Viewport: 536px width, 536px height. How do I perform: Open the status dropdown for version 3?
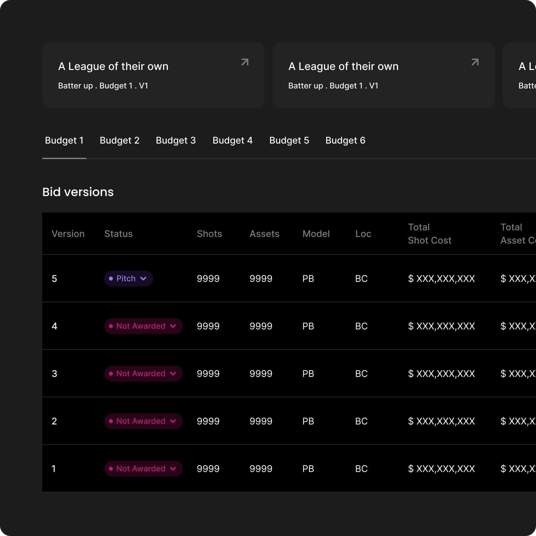pyautogui.click(x=173, y=374)
